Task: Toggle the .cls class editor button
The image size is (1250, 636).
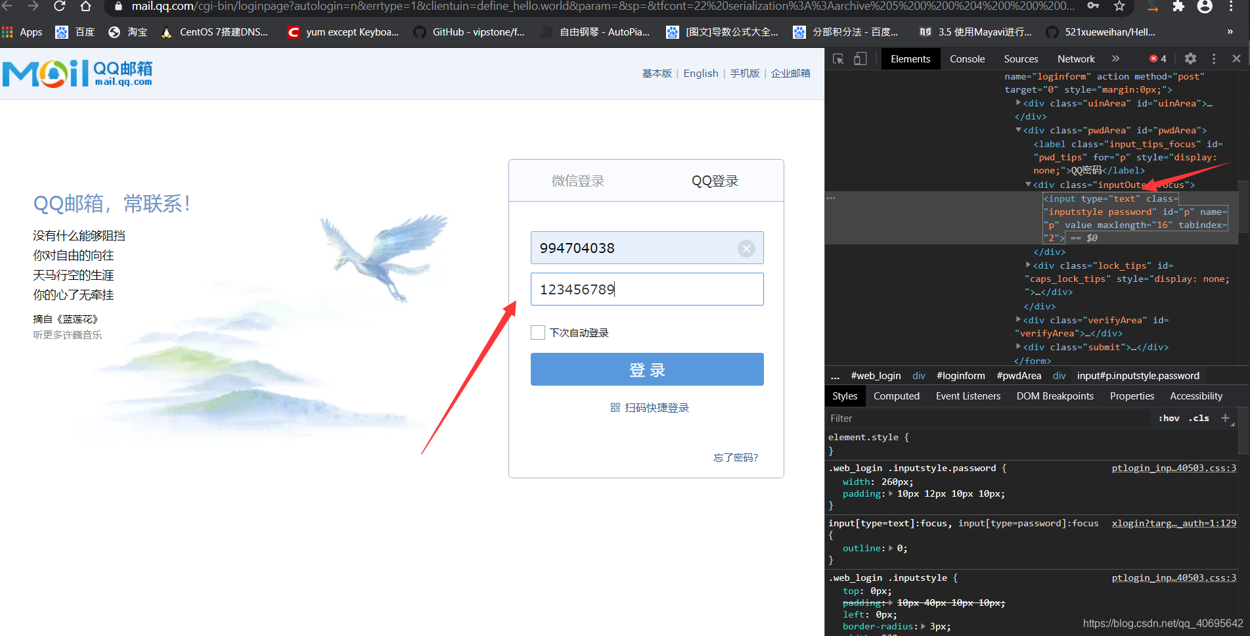Action: point(1199,419)
